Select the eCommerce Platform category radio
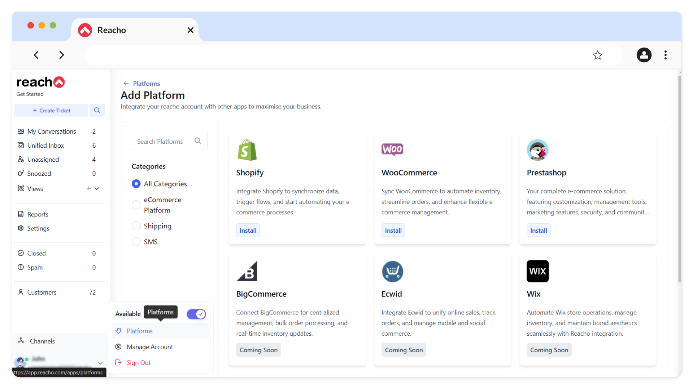 pyautogui.click(x=136, y=205)
